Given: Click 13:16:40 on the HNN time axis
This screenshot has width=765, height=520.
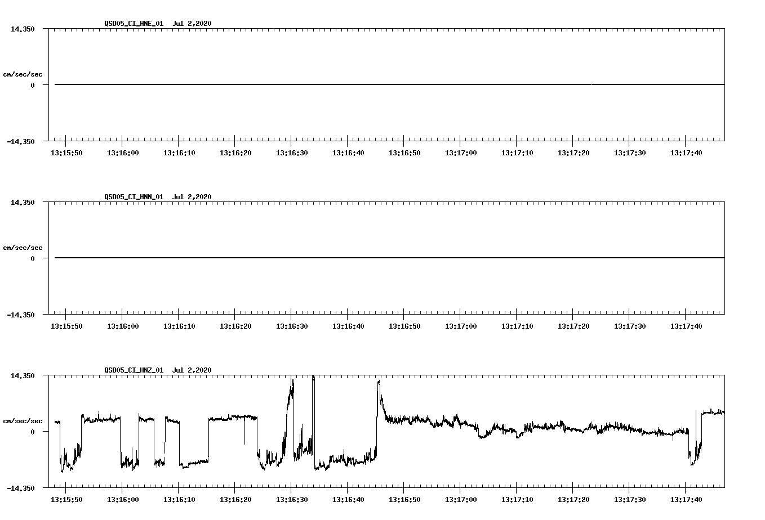Looking at the screenshot, I should [x=348, y=326].
